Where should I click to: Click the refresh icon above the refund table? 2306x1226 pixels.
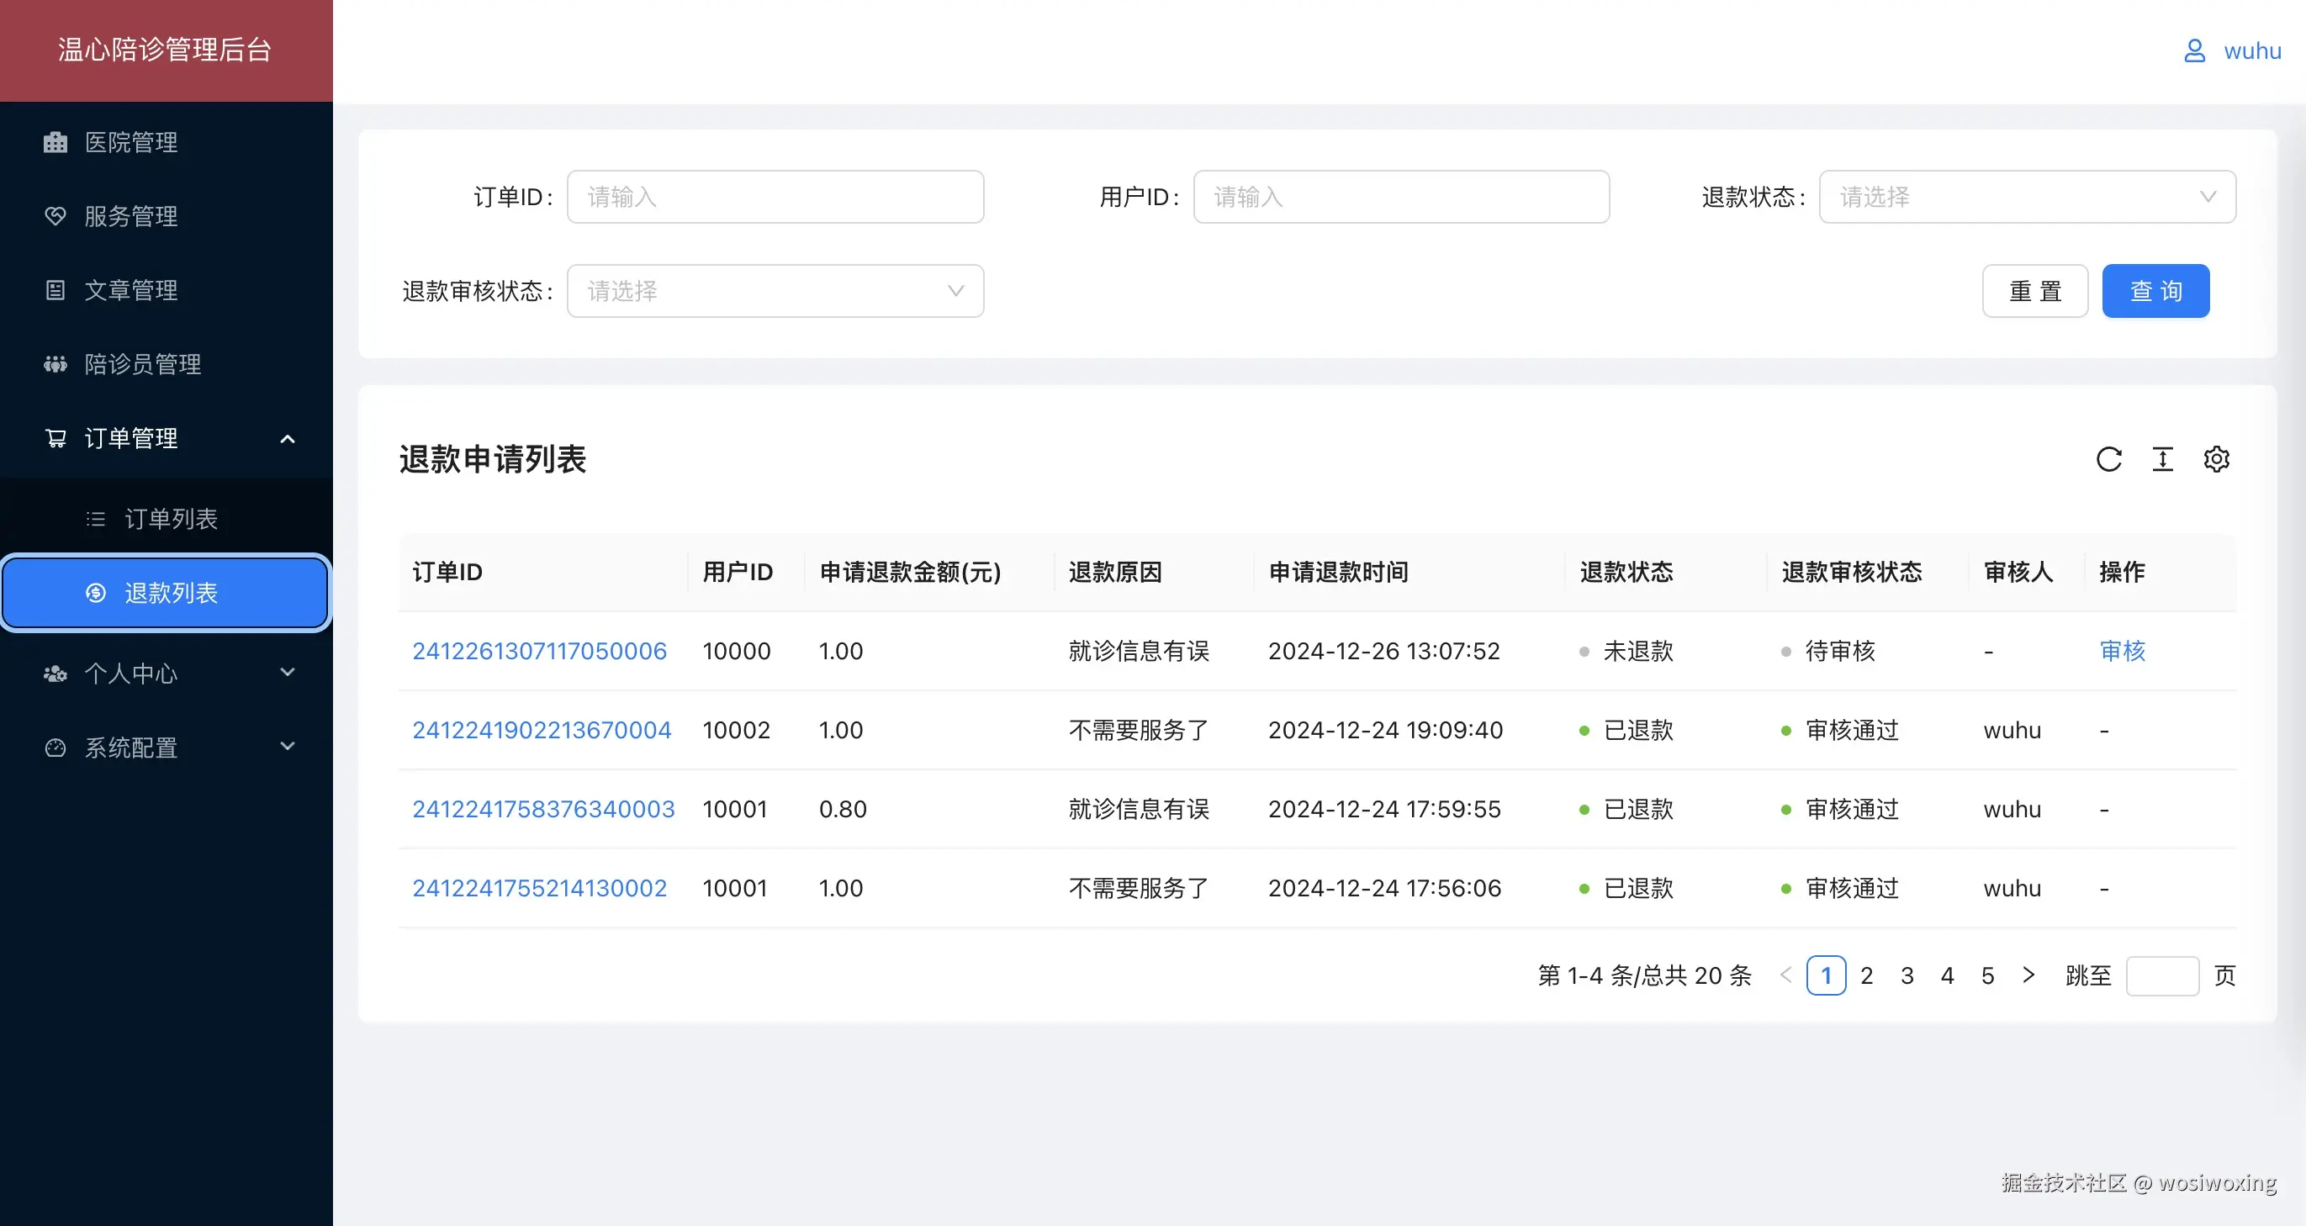tap(2108, 459)
